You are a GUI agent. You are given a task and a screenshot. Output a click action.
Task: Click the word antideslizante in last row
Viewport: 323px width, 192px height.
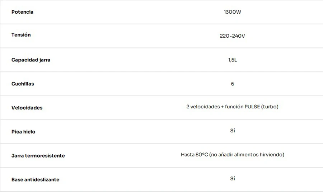point(42,180)
